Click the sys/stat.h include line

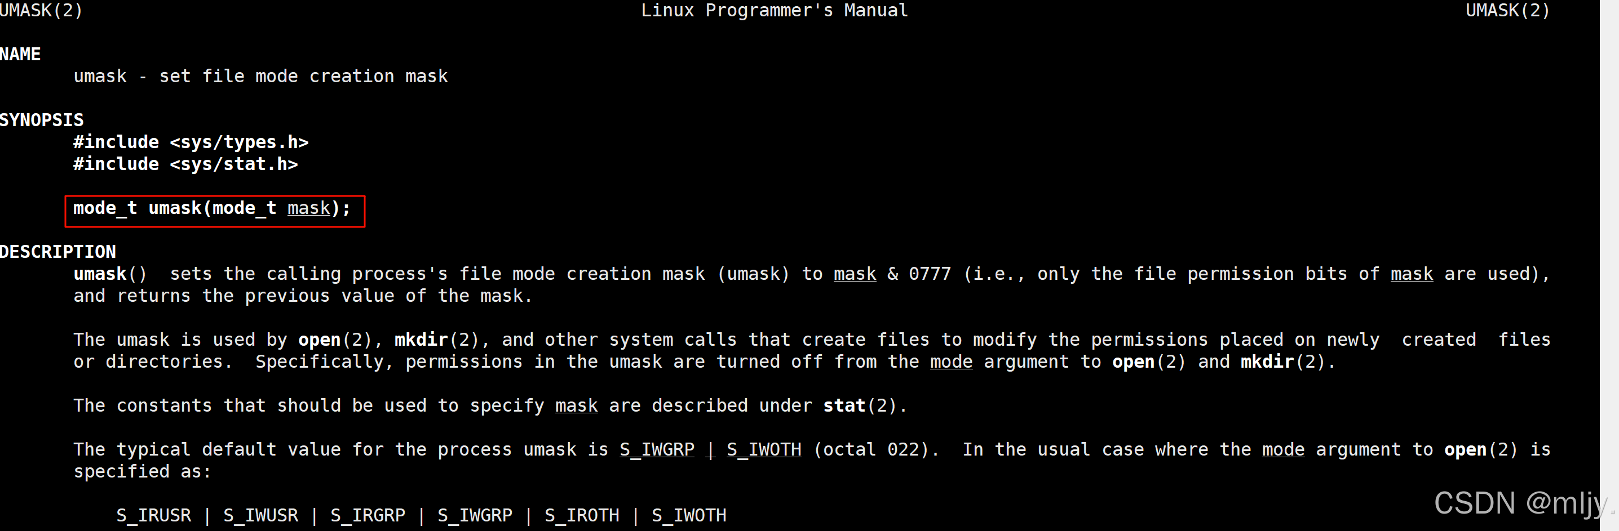[x=185, y=164]
